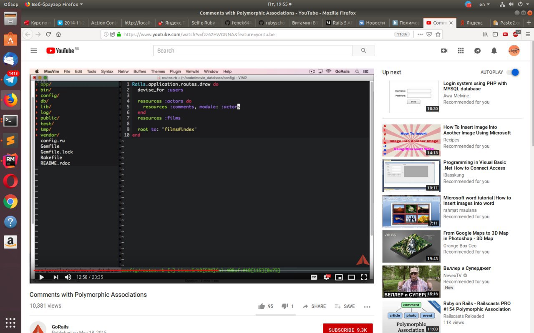Click the search magnifier button
Screen dimensions: 534x333
click(364, 51)
